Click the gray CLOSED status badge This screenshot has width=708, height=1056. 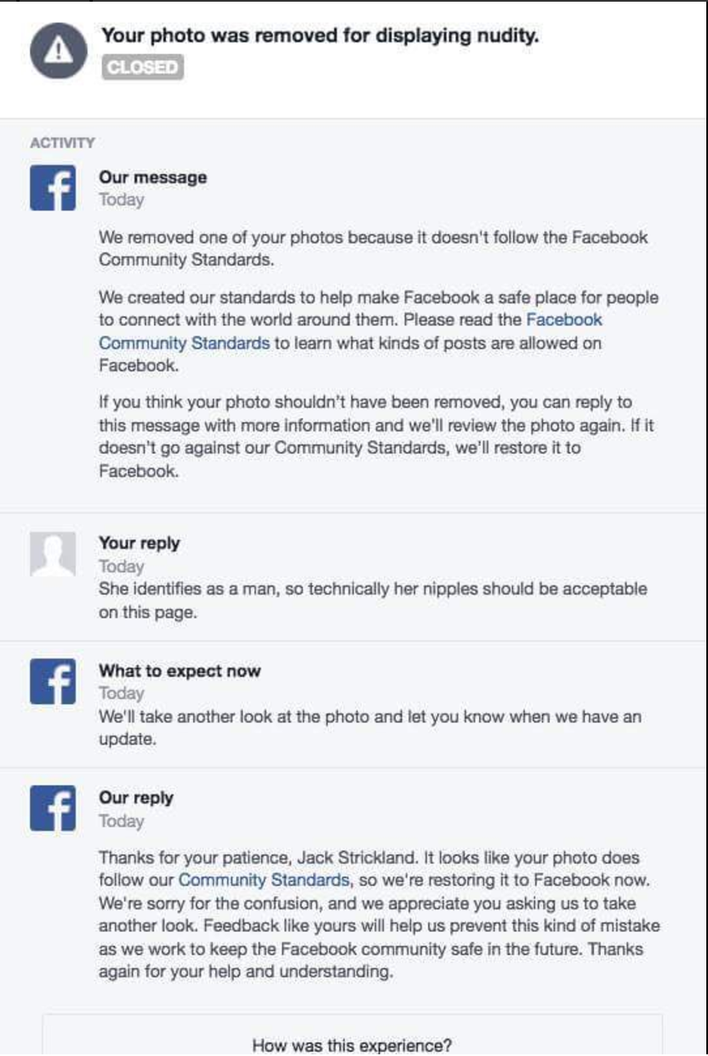point(143,67)
